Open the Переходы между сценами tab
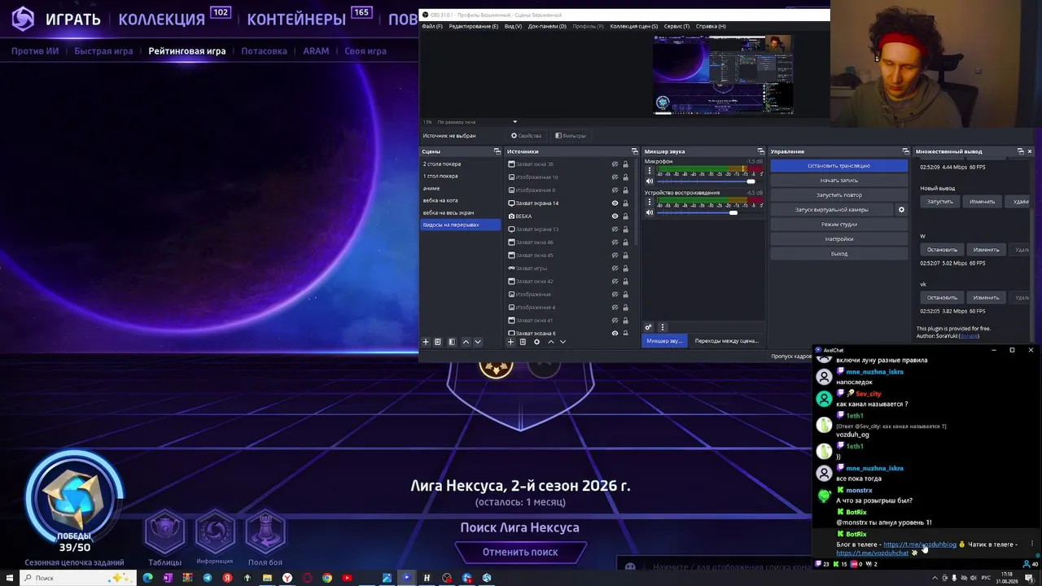 click(x=726, y=341)
